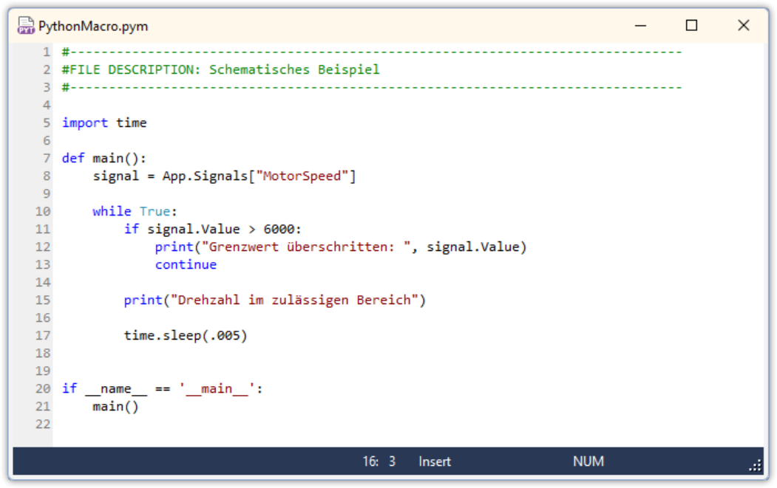Maximize the PythonMacro.pym editor window

tap(691, 25)
